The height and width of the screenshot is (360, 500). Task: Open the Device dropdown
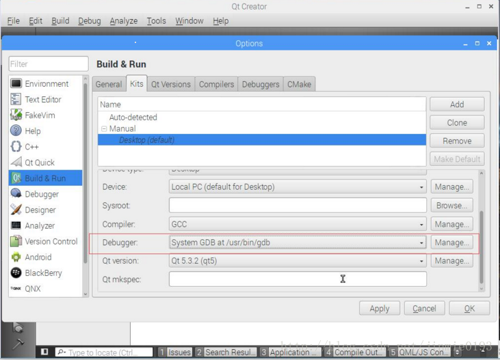pyautogui.click(x=298, y=187)
